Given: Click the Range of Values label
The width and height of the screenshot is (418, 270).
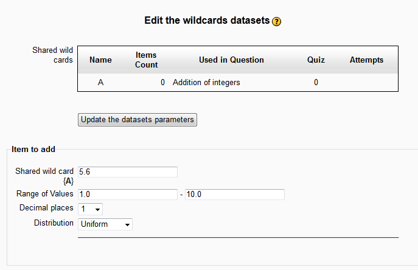Looking at the screenshot, I should coord(44,194).
